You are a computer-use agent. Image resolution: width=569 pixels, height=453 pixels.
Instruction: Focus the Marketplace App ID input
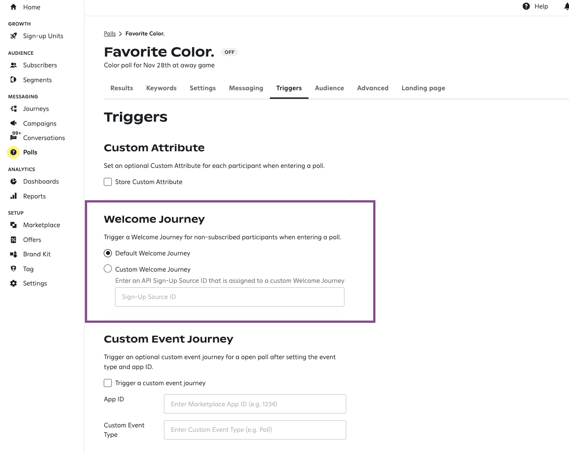[255, 404]
